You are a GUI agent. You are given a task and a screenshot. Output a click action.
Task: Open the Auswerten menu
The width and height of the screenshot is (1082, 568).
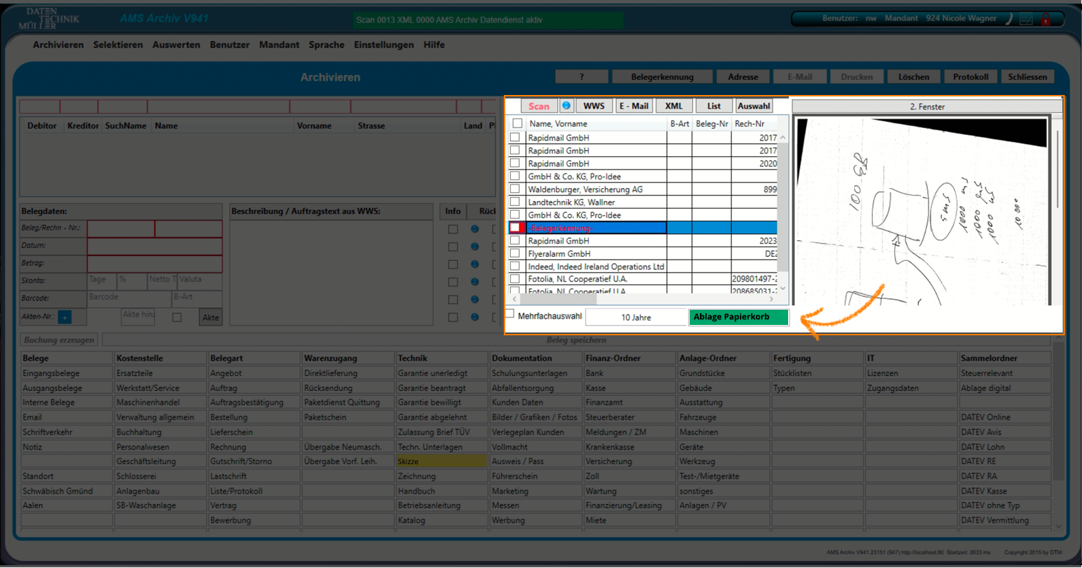[x=176, y=45]
